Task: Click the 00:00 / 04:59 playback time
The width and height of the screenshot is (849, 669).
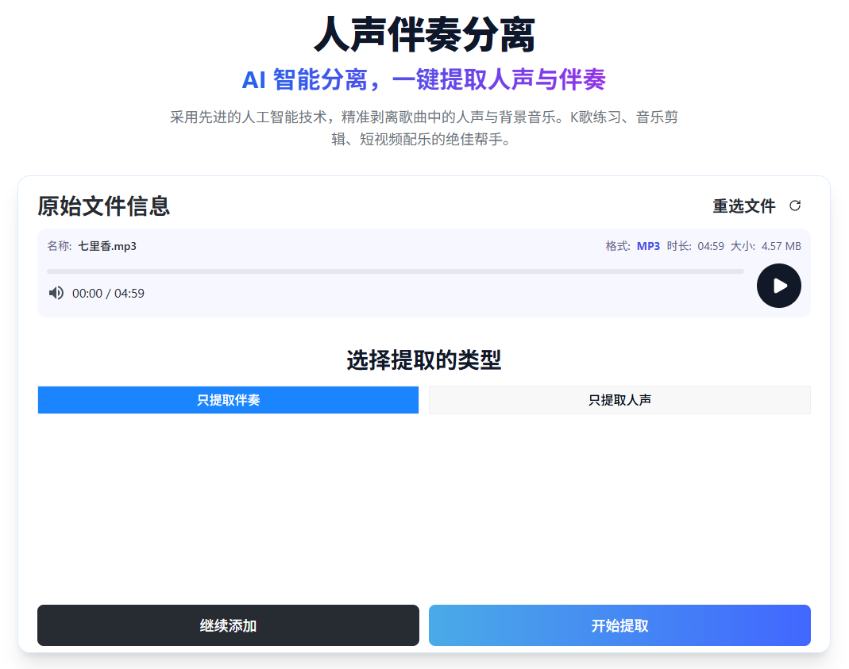Action: tap(108, 293)
